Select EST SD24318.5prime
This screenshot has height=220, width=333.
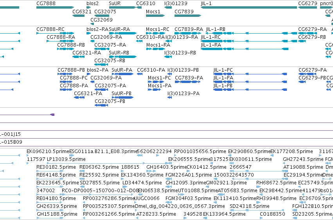tap(250, 206)
